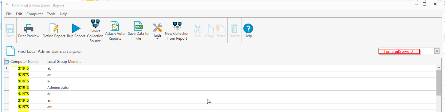Sort by Local Group Members column header
The width and height of the screenshot is (445, 112).
(65, 62)
